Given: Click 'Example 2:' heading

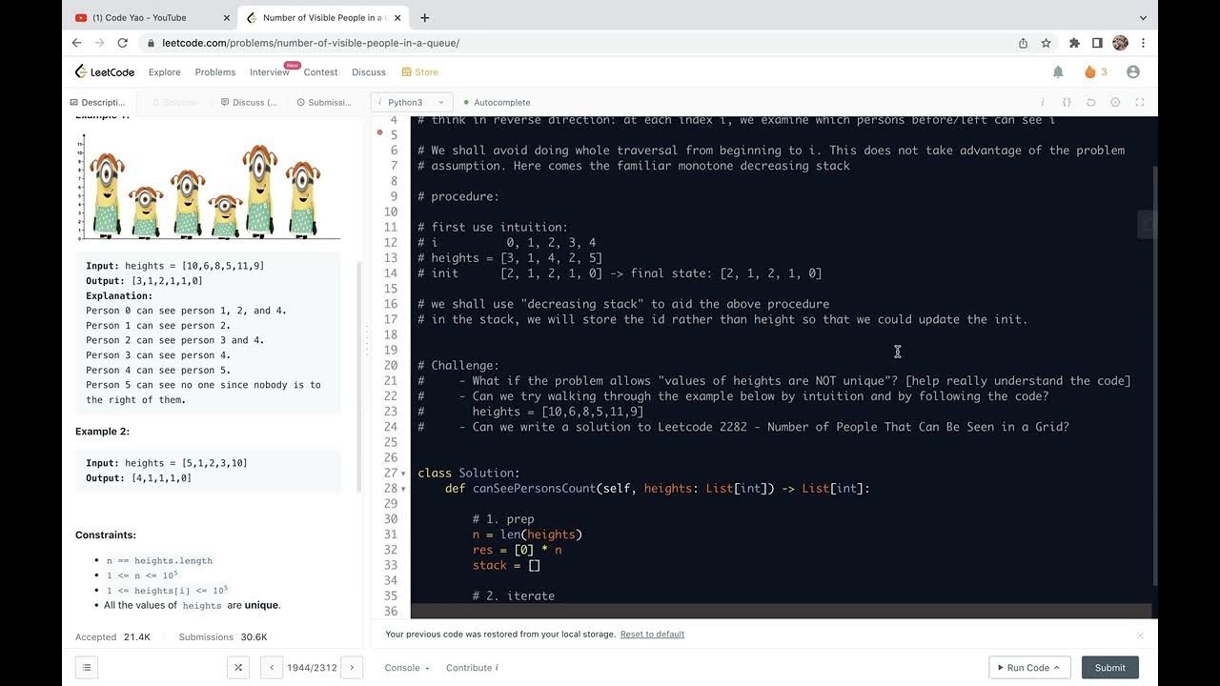Looking at the screenshot, I should [102, 432].
